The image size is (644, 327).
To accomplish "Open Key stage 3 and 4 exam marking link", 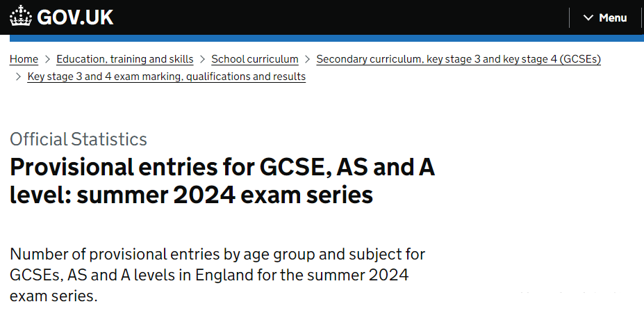I will (166, 77).
